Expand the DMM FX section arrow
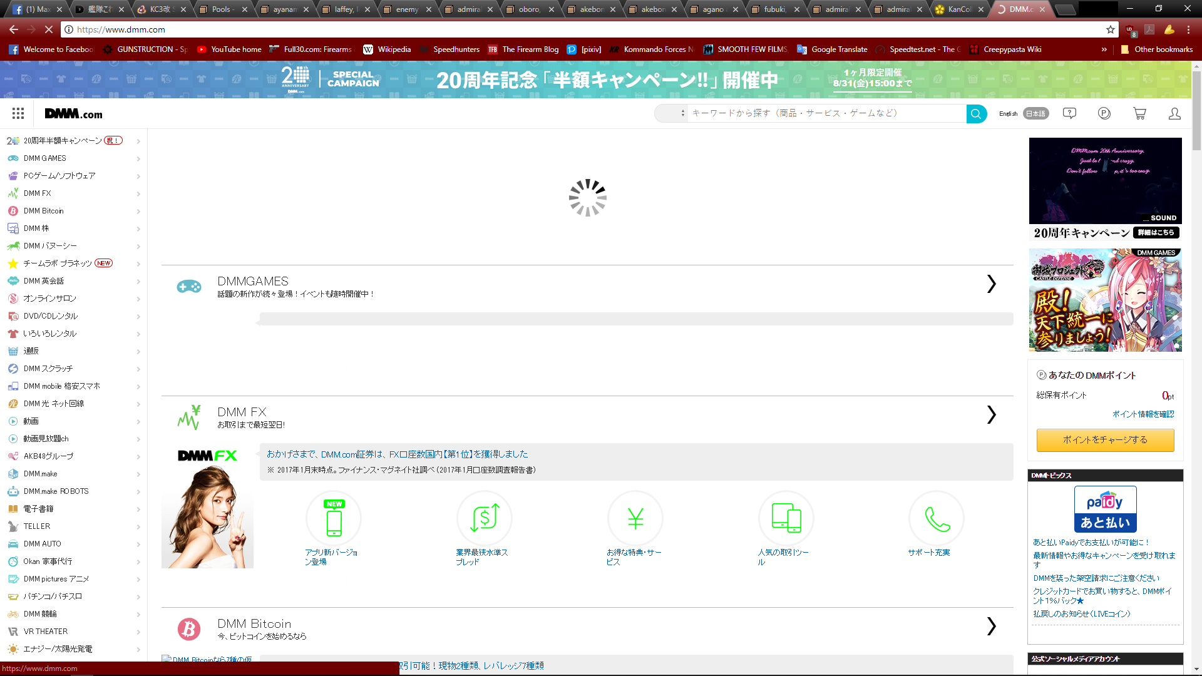Viewport: 1202px width, 676px height. [x=991, y=414]
